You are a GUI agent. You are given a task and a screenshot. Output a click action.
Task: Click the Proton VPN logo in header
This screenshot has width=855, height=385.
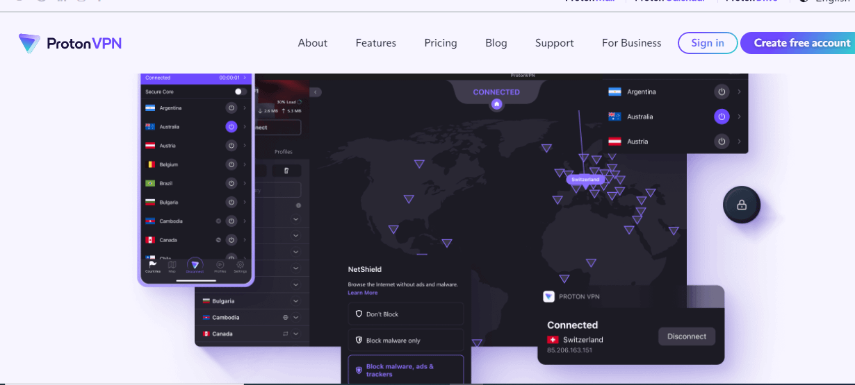tap(70, 43)
